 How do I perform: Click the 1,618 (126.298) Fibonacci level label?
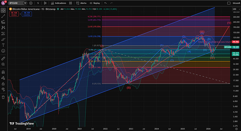coord(94,36)
